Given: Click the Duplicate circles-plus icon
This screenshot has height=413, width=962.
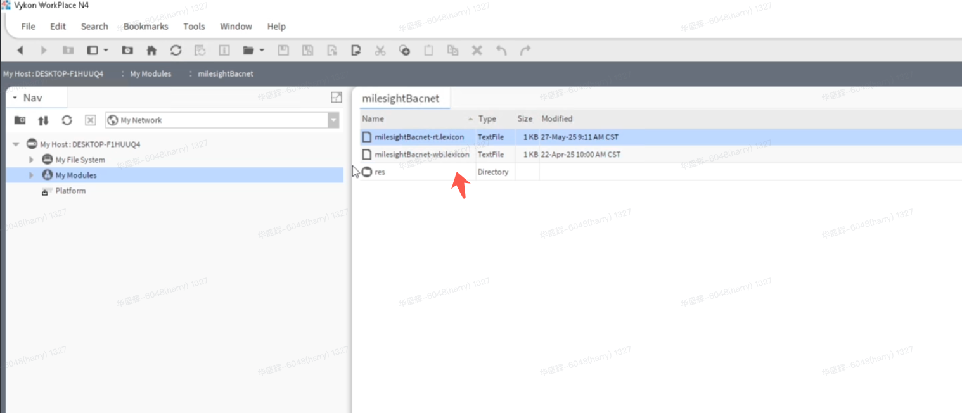Looking at the screenshot, I should point(404,51).
